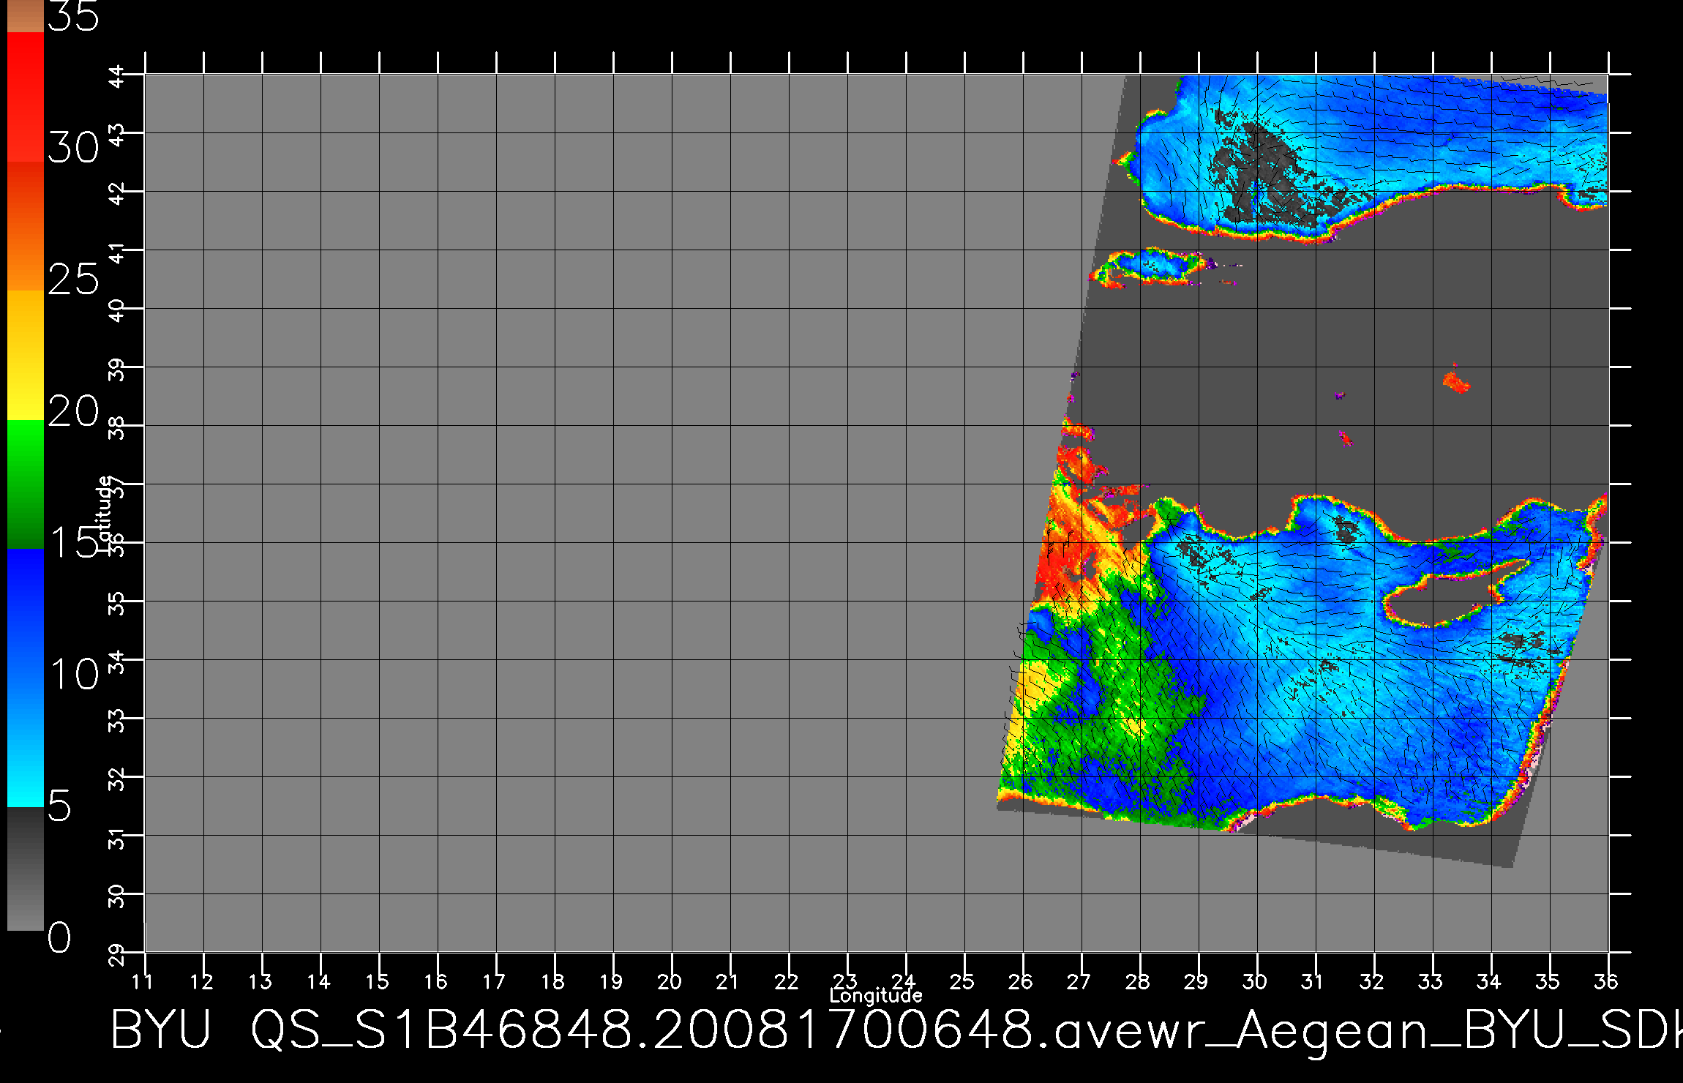Click the BYU QS_S1B46848 file title text
Image resolution: width=1683 pixels, height=1083 pixels.
(896, 1031)
